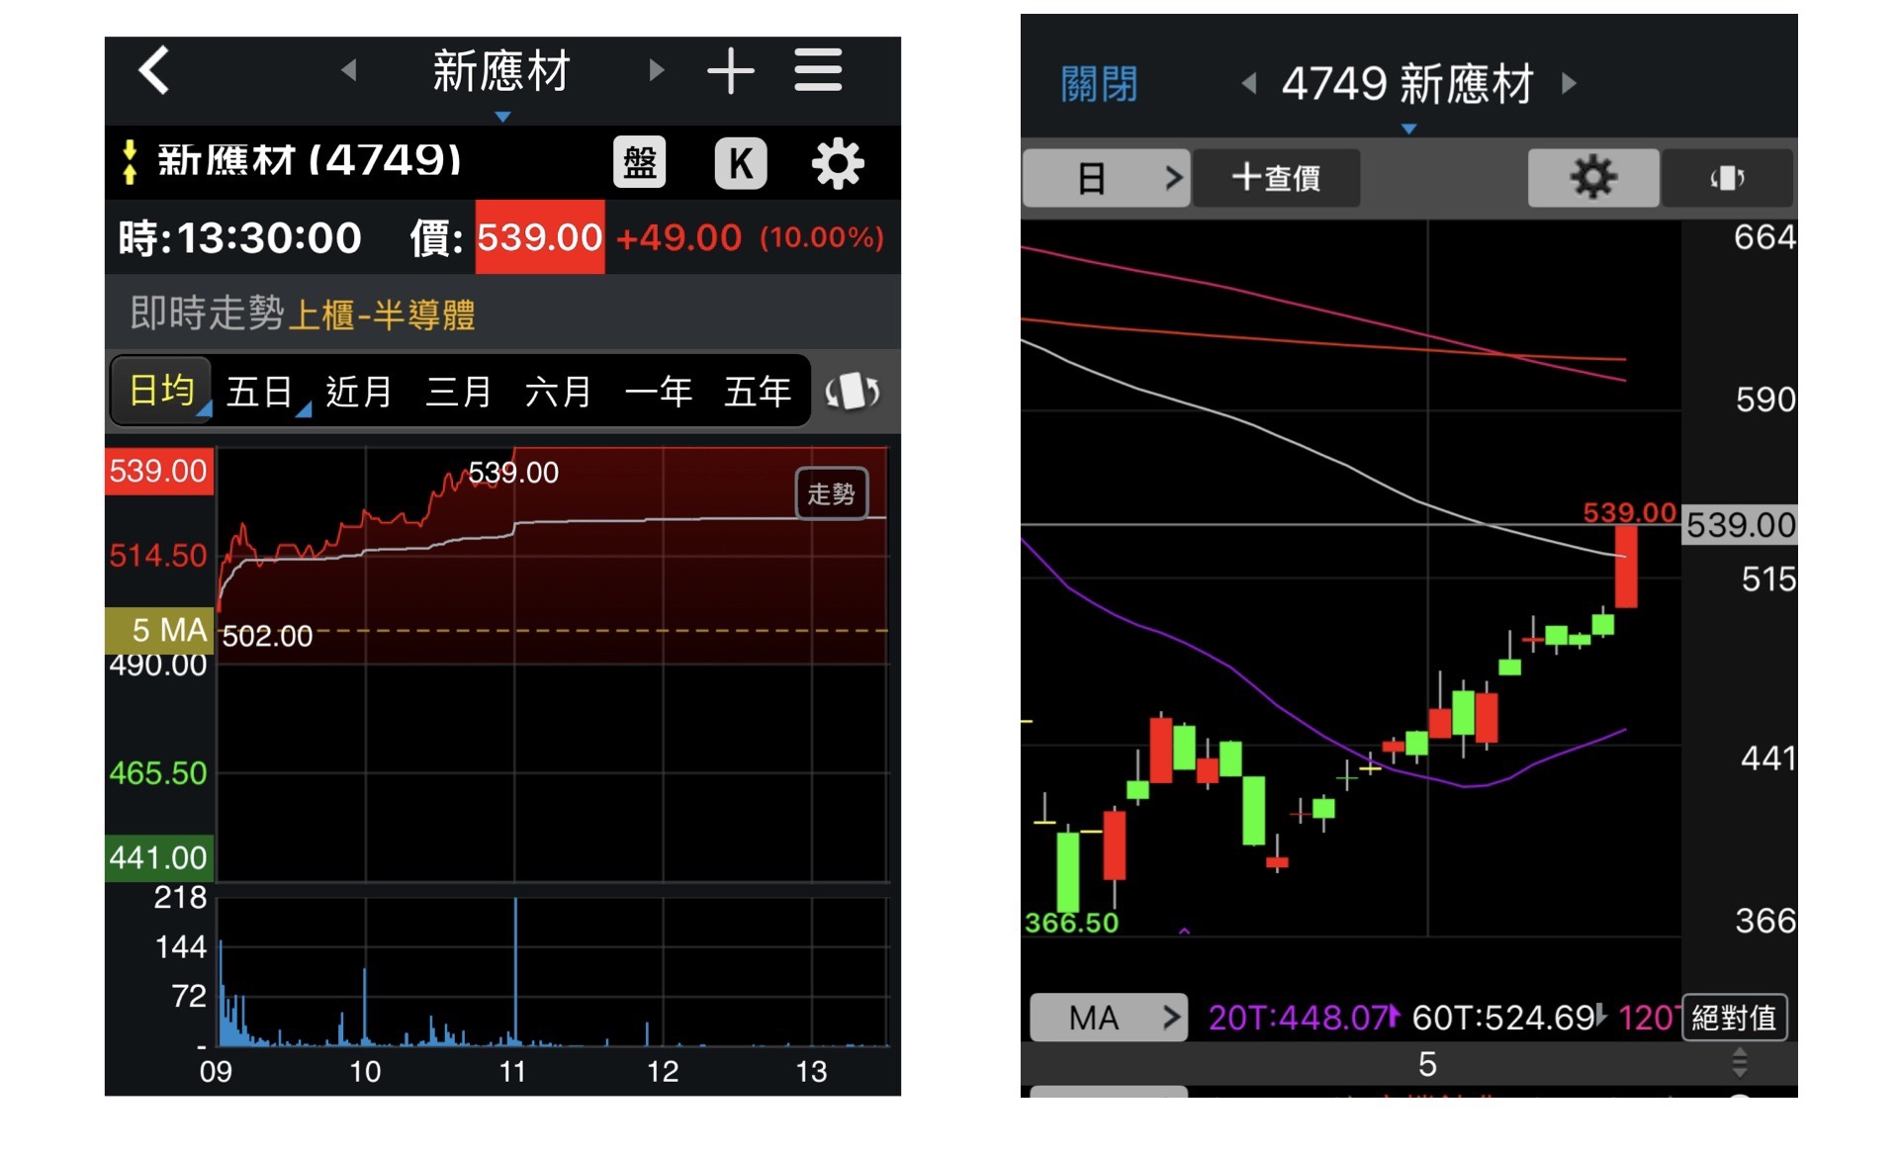This screenshot has width=1897, height=1157.
Task: Rotate chart icon in right toolbar
Action: click(1728, 178)
